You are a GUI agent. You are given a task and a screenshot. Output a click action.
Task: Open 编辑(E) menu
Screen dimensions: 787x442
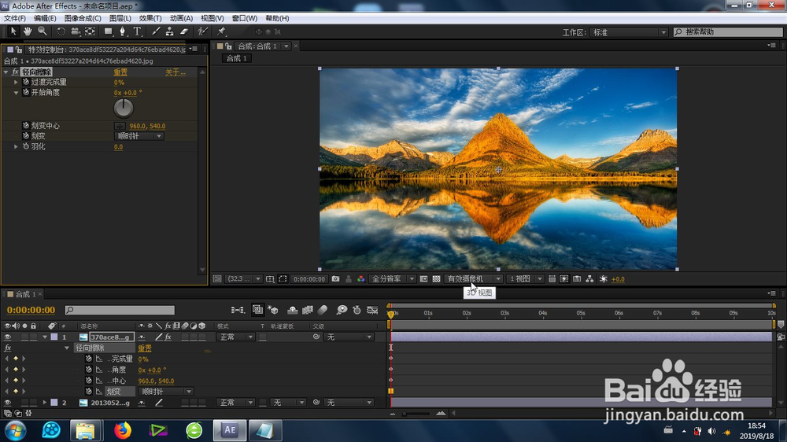point(45,18)
